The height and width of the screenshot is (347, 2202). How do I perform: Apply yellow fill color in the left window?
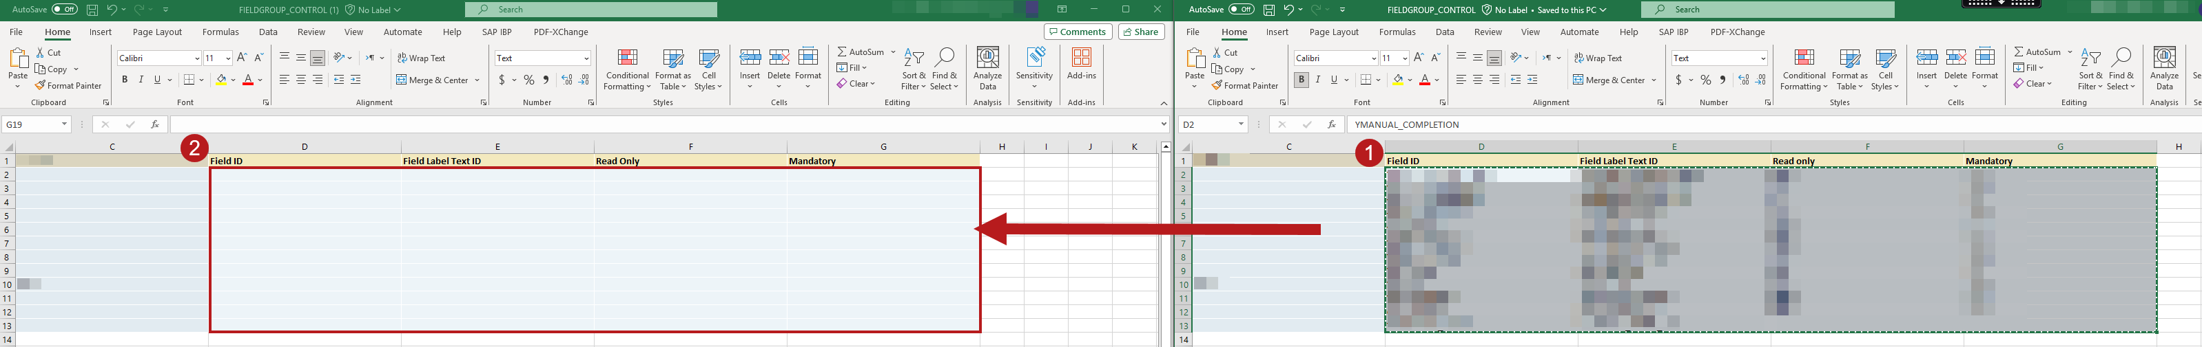(221, 80)
